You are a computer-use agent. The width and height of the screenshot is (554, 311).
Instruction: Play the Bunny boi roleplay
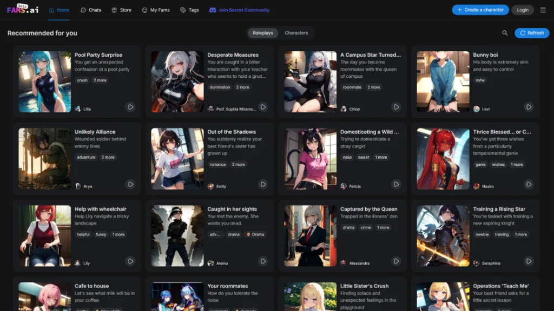529,107
